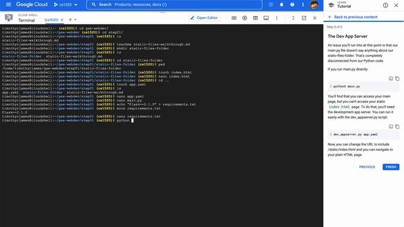The width and height of the screenshot is (404, 227).
Task: Minimize the Cloud Shell panel
Action: (x=293, y=18)
